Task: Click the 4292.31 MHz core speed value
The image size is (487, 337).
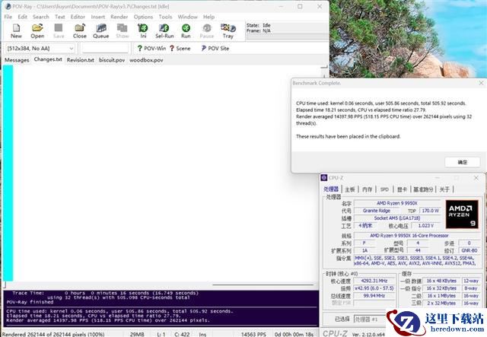Action: [x=374, y=281]
